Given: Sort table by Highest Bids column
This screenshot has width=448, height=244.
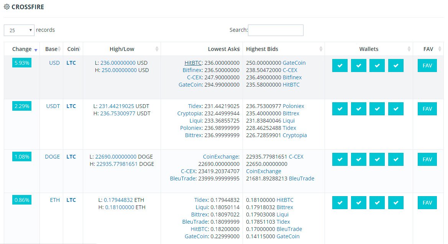Looking at the screenshot, I should (284, 49).
